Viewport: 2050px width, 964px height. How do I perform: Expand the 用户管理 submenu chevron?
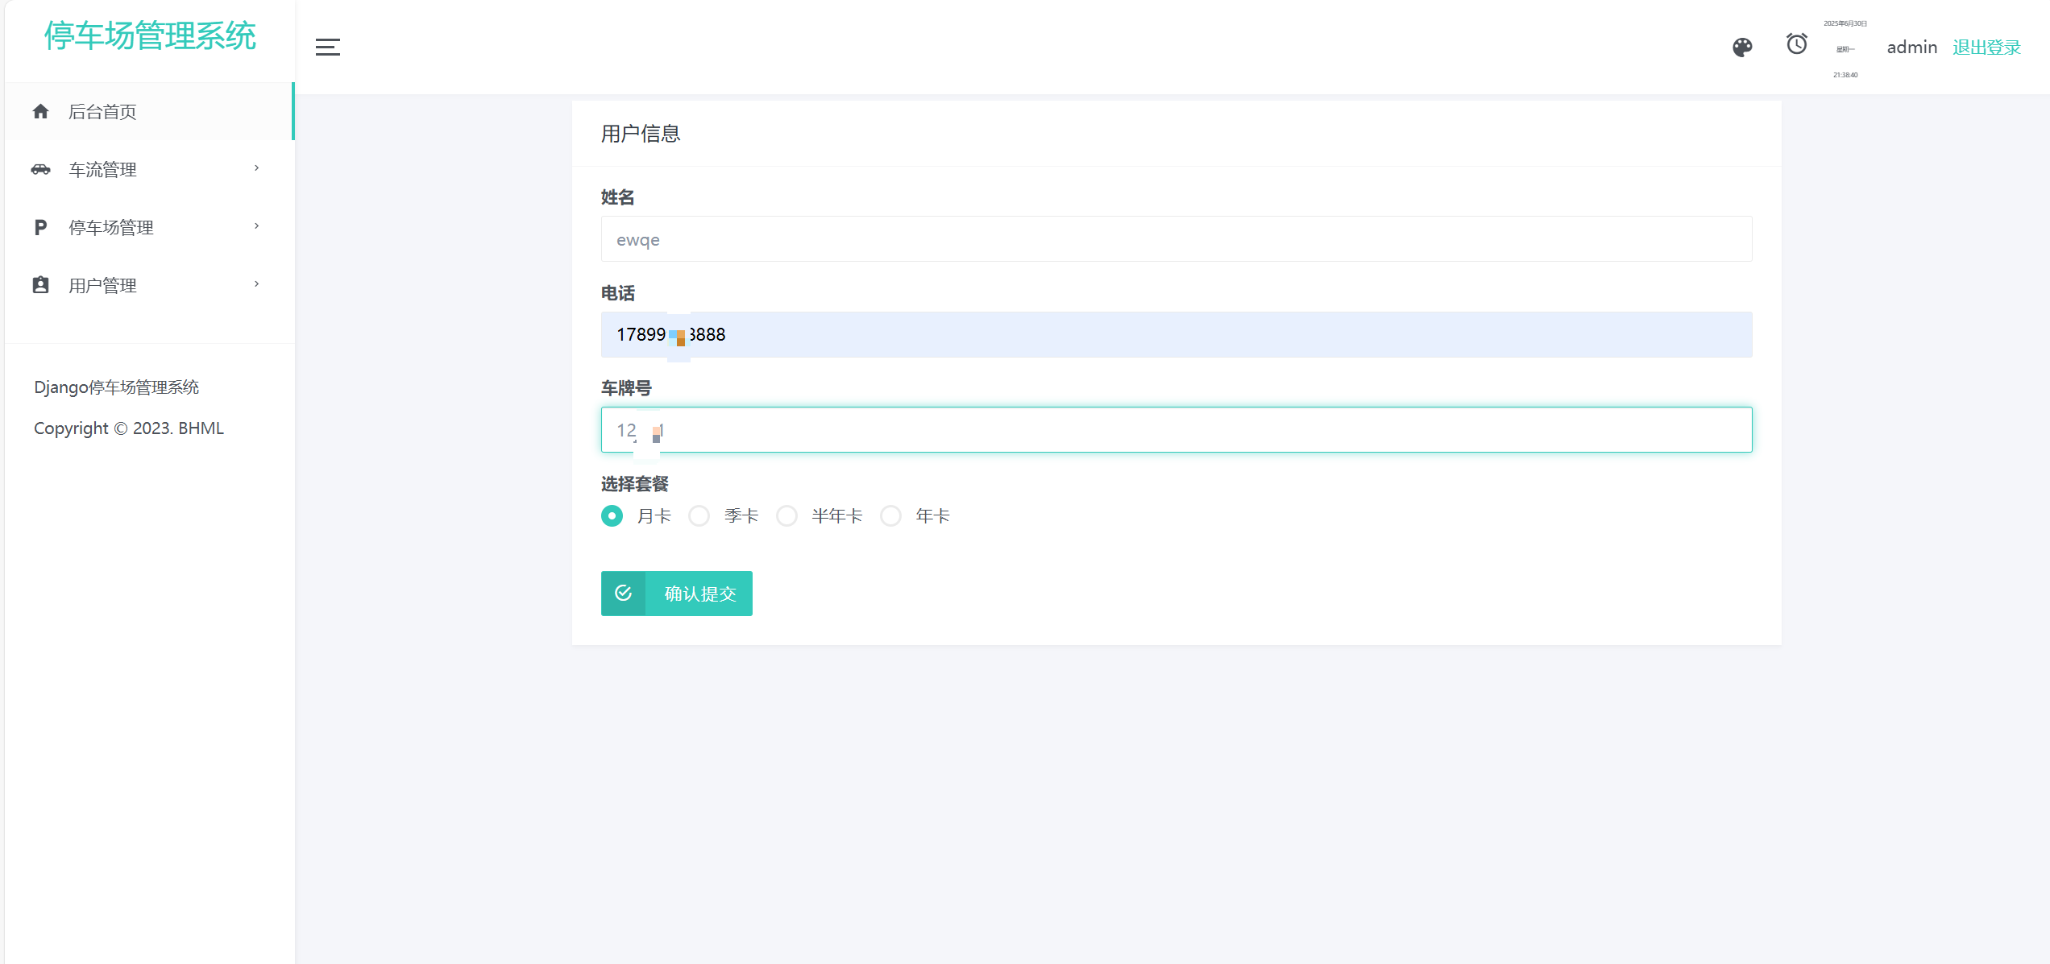pyautogui.click(x=257, y=284)
